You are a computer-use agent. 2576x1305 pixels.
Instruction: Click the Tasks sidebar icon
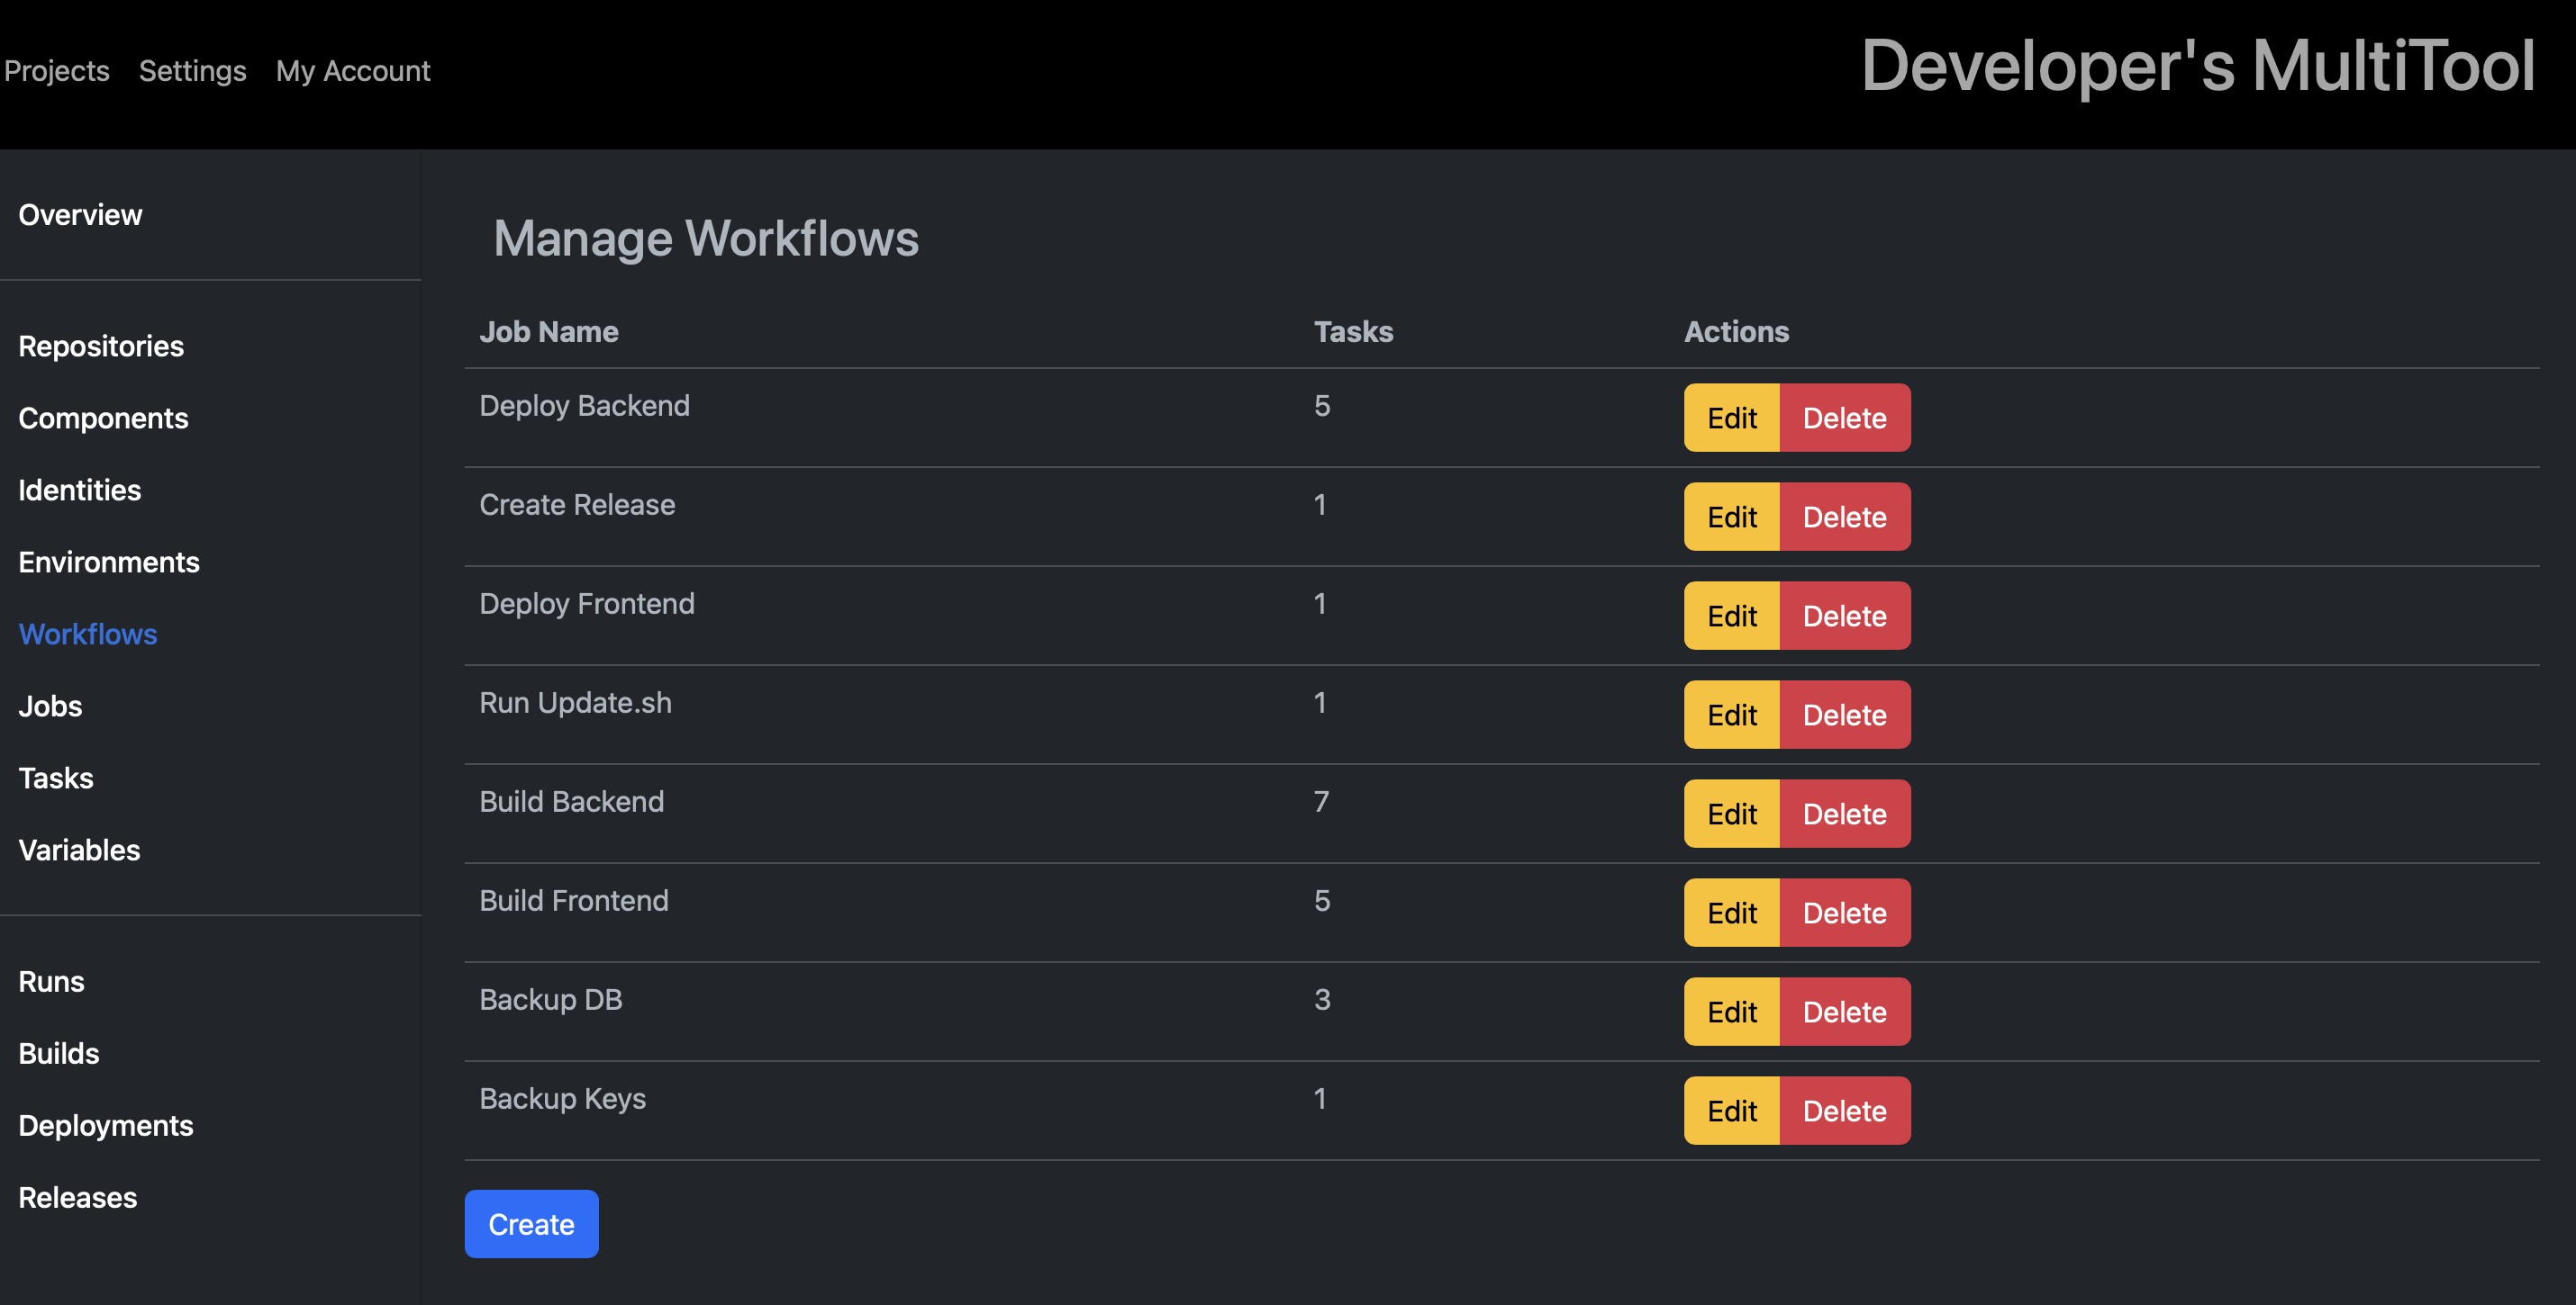point(55,778)
